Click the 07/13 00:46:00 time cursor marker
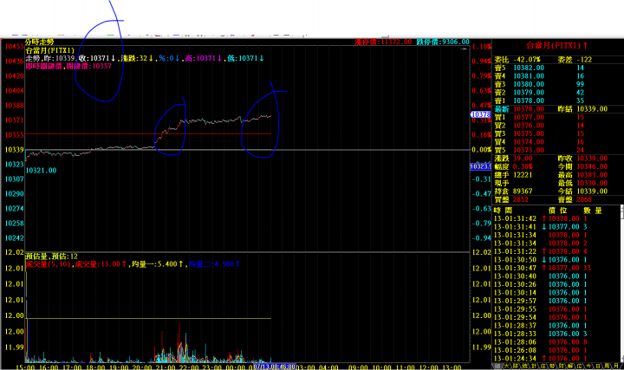This screenshot has height=370, width=624. click(275, 367)
